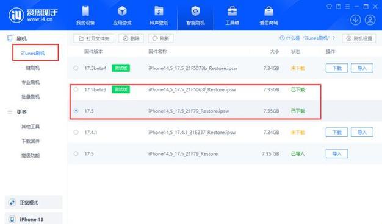Open the 工具箱 toolbox
Viewport: 382px width, 224px height.
point(232,16)
